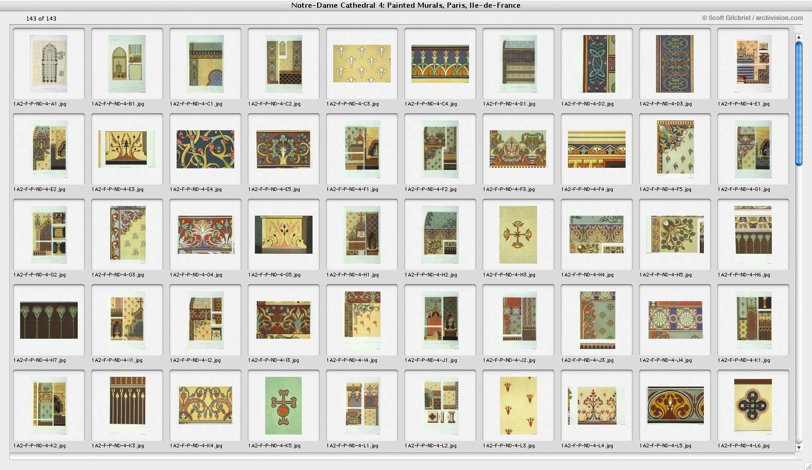Pick the fleur-de-lis pattern thumbnail 1A2-F-P-ND-4-C3.jpg

(x=362, y=63)
